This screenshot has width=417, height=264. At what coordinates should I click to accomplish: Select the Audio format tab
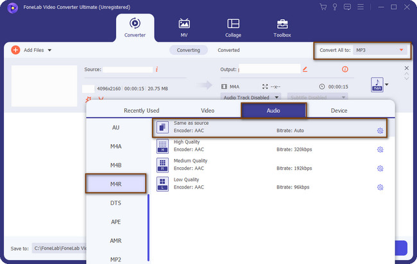pos(273,110)
